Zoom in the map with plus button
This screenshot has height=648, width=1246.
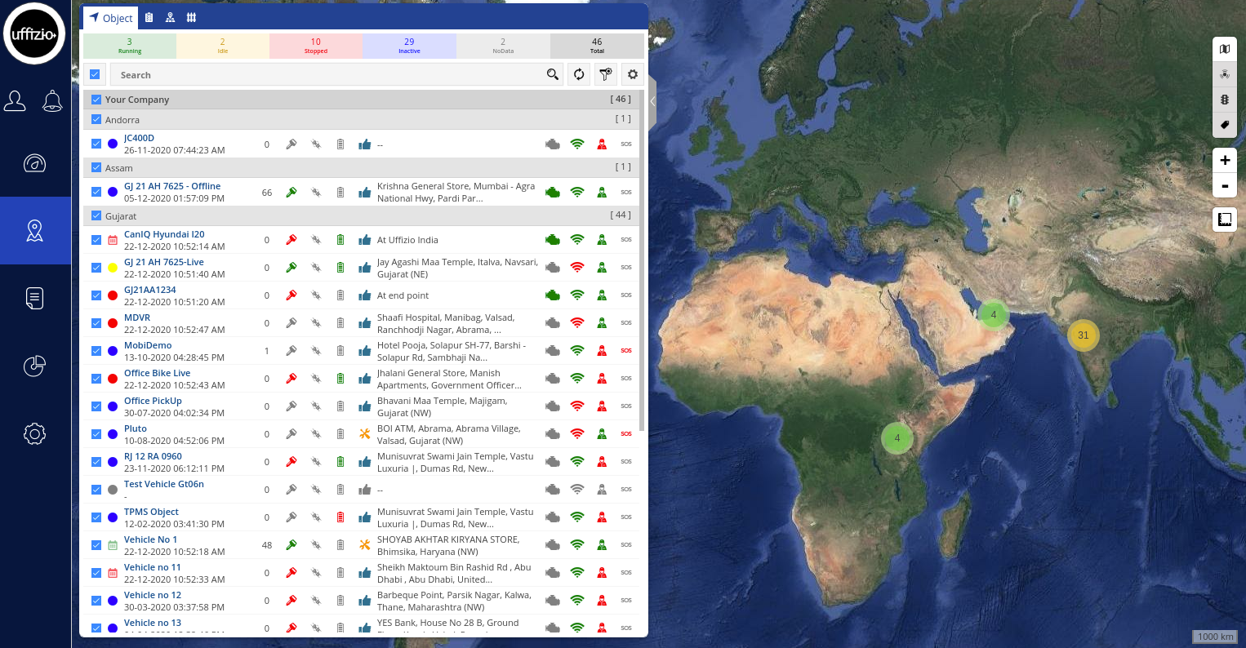pyautogui.click(x=1224, y=161)
